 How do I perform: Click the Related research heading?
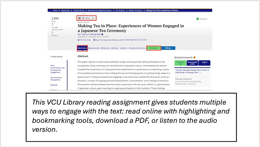click(x=183, y=57)
